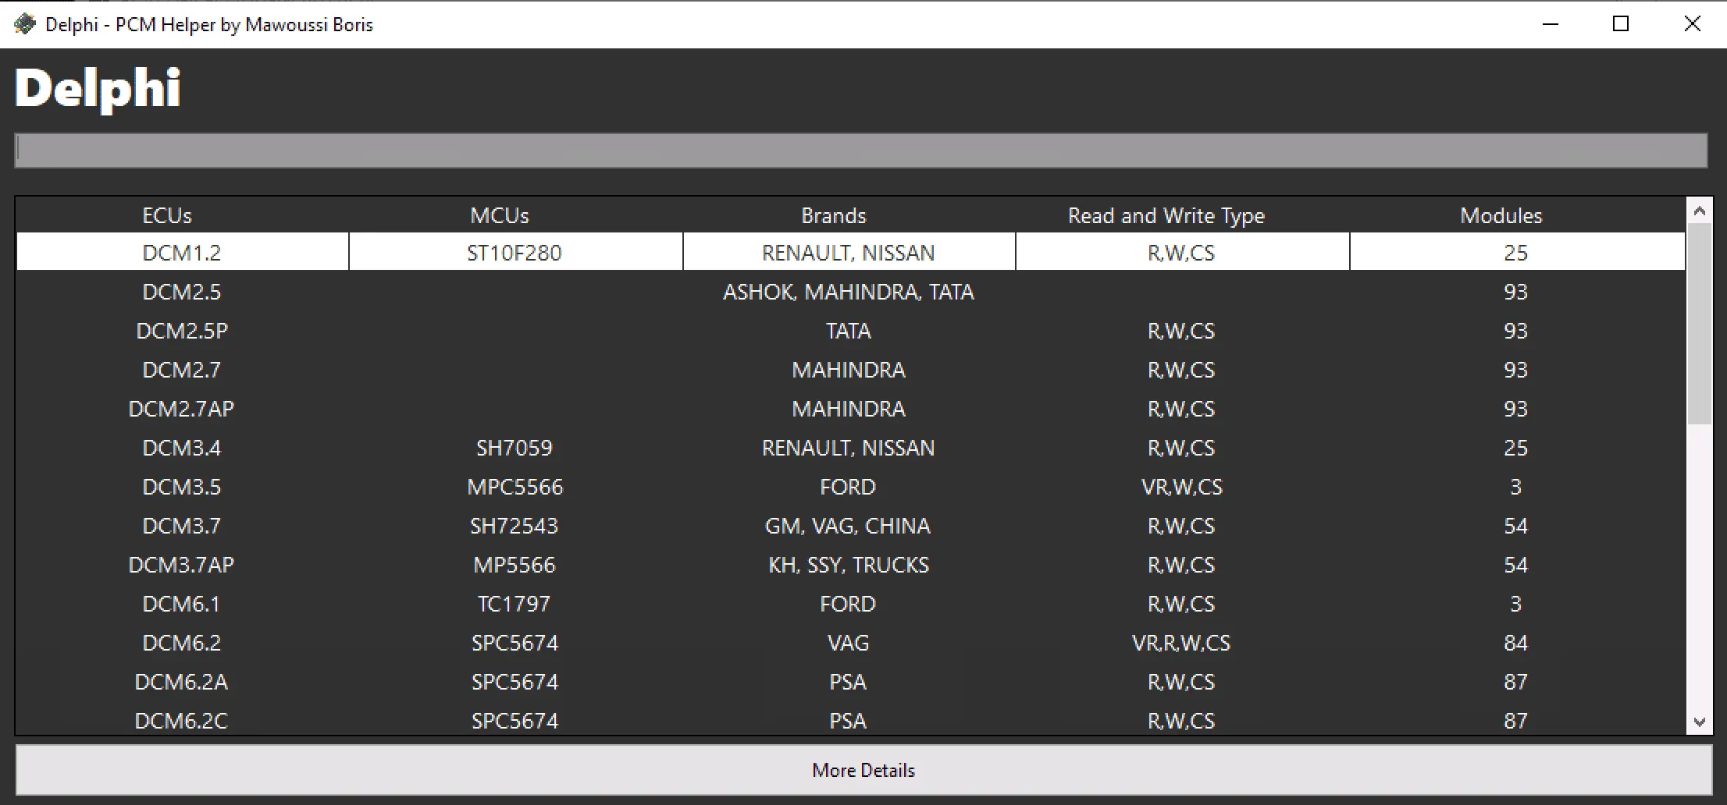This screenshot has width=1727, height=805.
Task: Click the vertical scrollbar thumb
Action: (x=1699, y=324)
